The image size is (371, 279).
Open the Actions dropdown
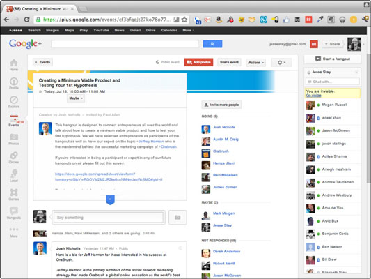pos(255,63)
